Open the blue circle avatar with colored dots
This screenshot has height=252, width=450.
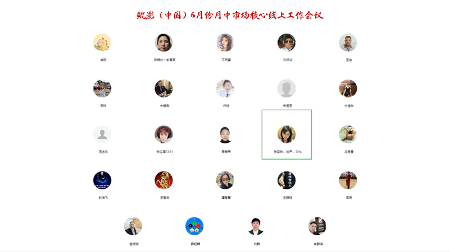point(194,226)
